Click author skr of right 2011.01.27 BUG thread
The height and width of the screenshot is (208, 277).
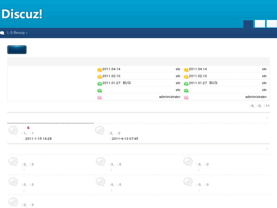264,83
